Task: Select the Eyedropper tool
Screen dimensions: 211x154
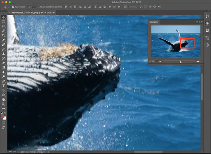Action: (x=3, y=40)
